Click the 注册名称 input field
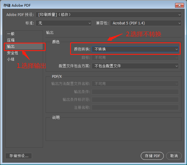Viewport: 187px width, 165px height. coord(135,108)
